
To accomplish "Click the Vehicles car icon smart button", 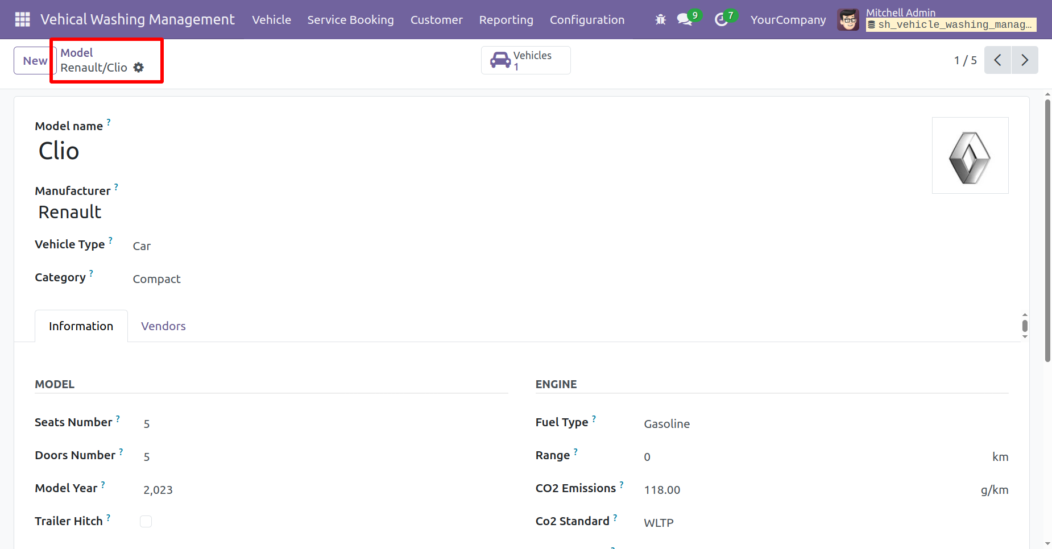I will (x=526, y=60).
